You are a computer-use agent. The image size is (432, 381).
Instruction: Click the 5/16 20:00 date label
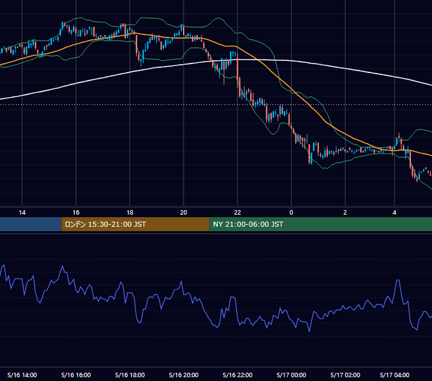184,375
